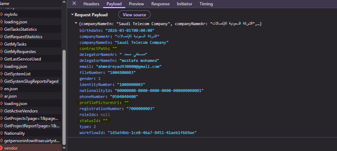Collapse the Request Payload section
The image size is (337, 151).
click(x=72, y=15)
